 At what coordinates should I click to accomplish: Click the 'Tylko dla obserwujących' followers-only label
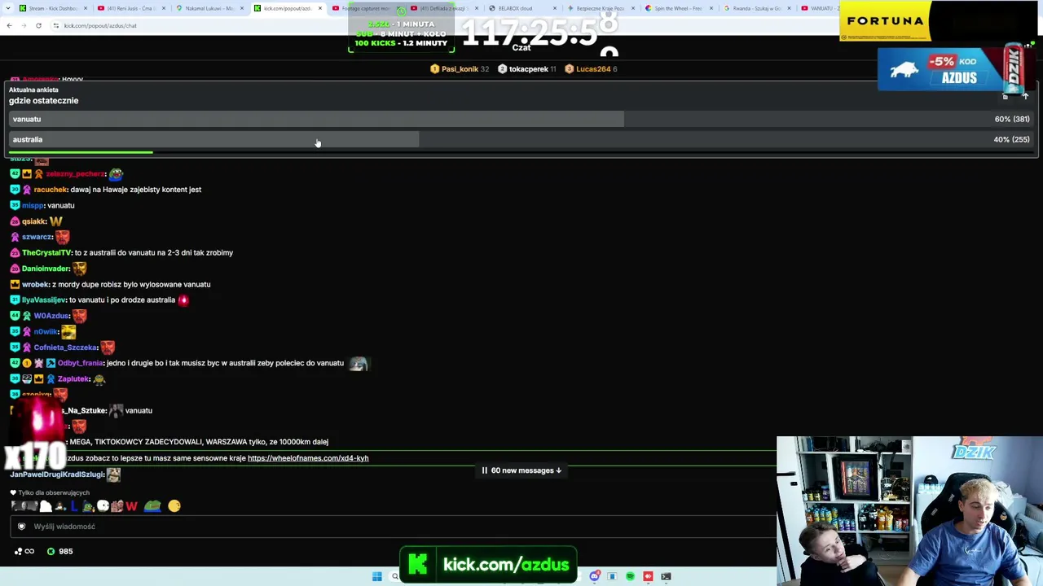pyautogui.click(x=54, y=493)
